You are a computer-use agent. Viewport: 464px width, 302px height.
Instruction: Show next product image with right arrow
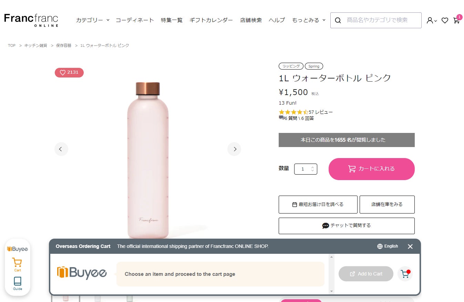coord(234,149)
